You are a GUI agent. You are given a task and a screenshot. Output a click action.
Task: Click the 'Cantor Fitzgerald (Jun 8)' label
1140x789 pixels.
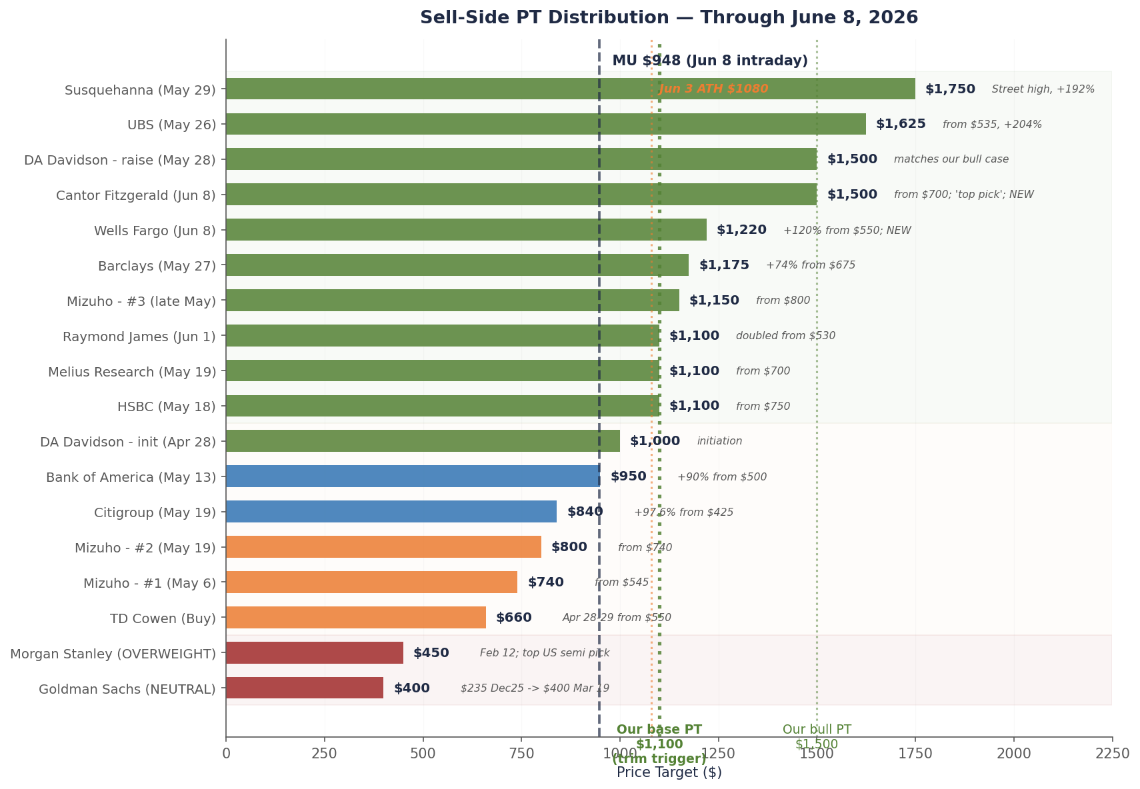click(136, 195)
